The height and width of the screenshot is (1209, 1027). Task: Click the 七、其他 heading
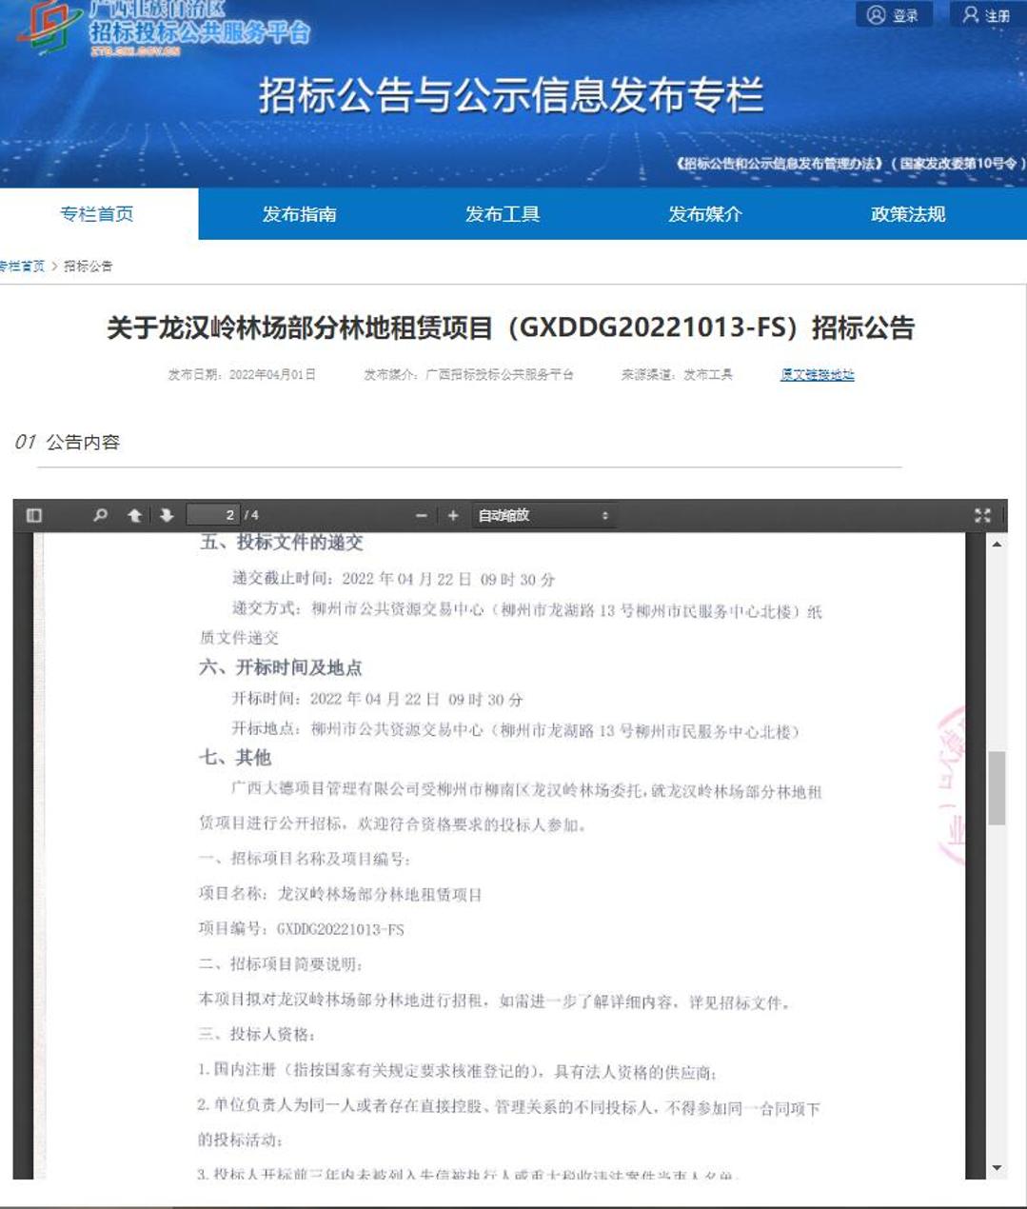(235, 758)
